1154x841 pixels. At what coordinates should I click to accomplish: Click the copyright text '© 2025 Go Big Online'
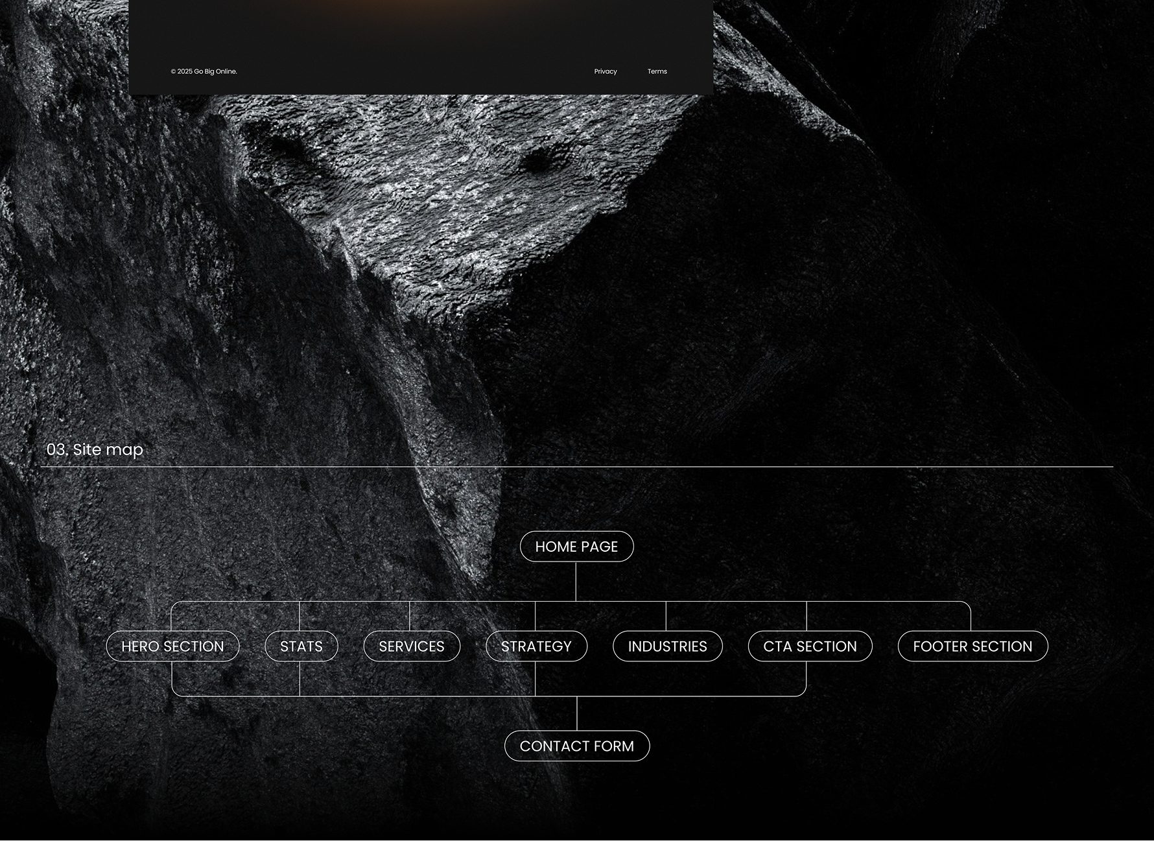coord(204,71)
